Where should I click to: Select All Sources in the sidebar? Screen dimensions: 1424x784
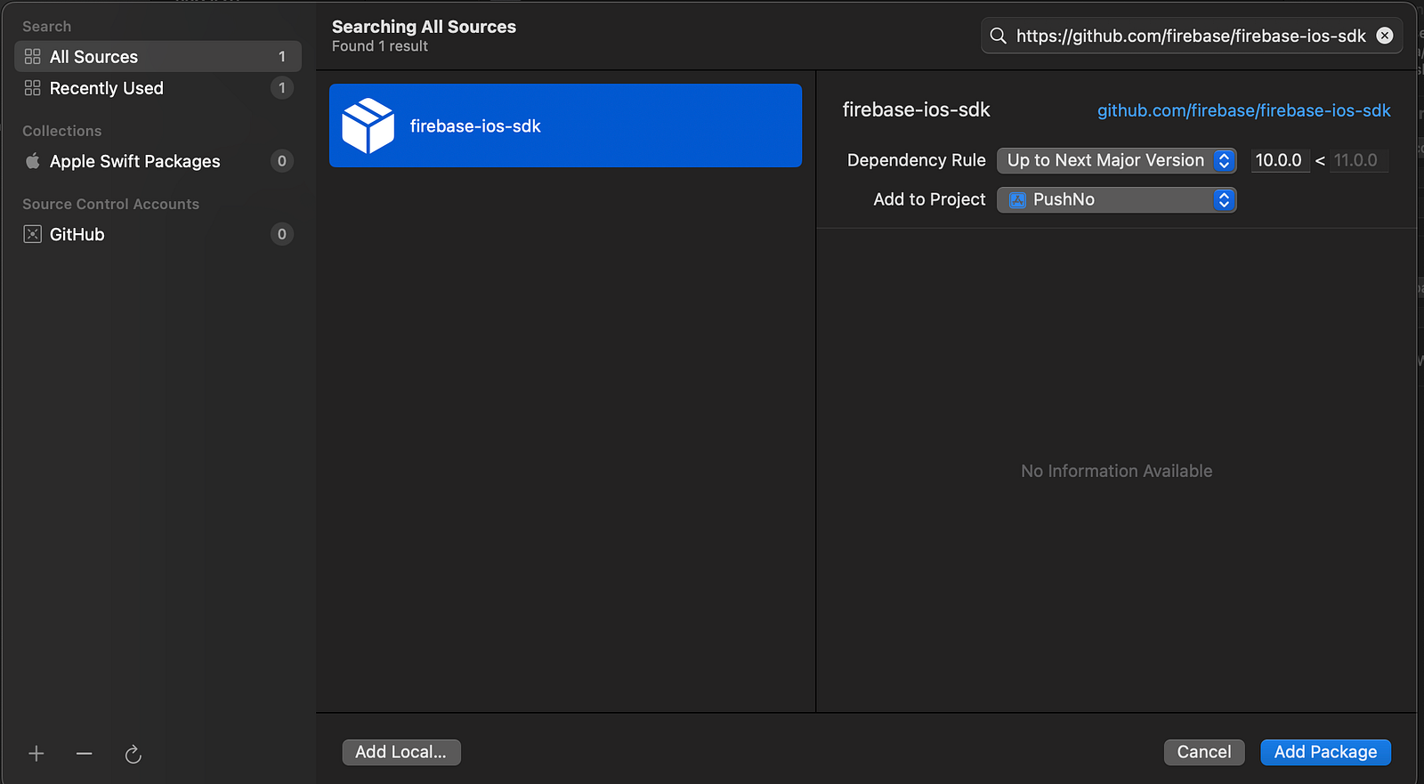coord(158,57)
